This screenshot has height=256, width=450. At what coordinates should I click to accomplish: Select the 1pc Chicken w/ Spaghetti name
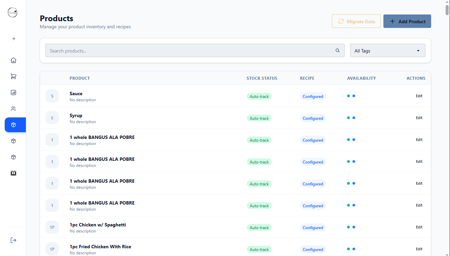[98, 225]
